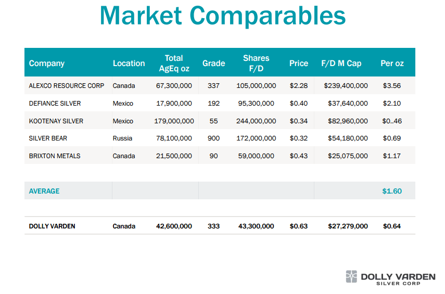445x294 pixels.
Task: Select market cap $239,400,000
Action: [x=346, y=86]
